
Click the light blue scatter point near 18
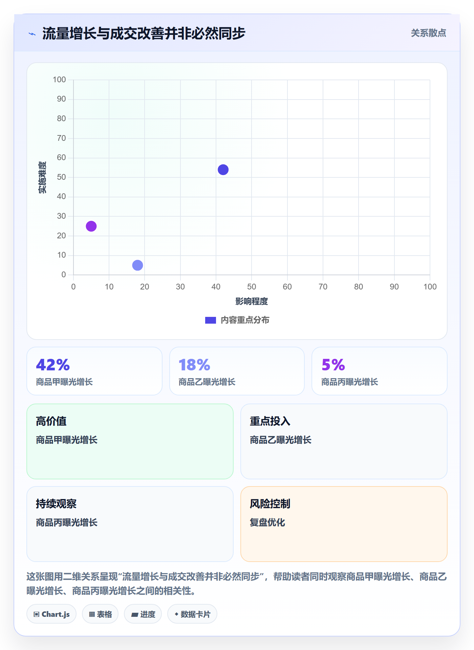(137, 265)
